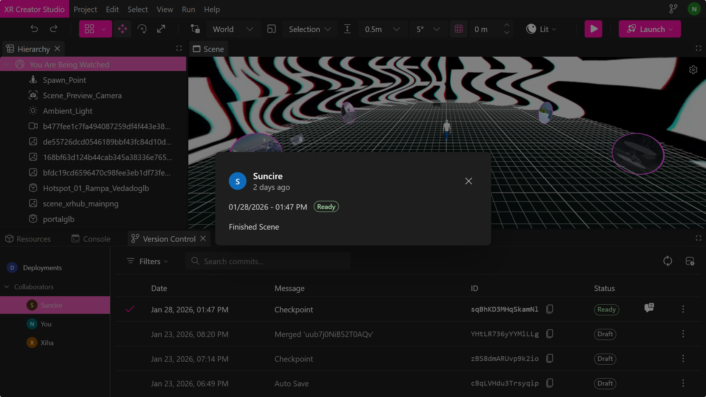The width and height of the screenshot is (706, 397).
Task: Open the Run menu
Action: 188,9
